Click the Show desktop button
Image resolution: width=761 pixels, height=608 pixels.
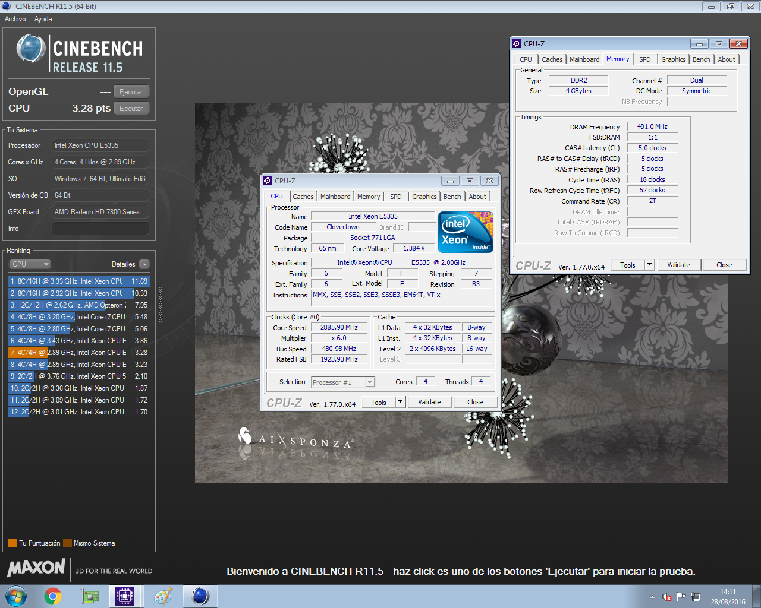click(756, 596)
